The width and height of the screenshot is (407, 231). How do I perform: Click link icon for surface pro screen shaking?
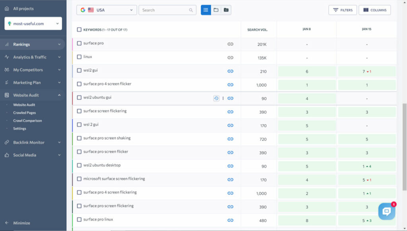click(230, 139)
